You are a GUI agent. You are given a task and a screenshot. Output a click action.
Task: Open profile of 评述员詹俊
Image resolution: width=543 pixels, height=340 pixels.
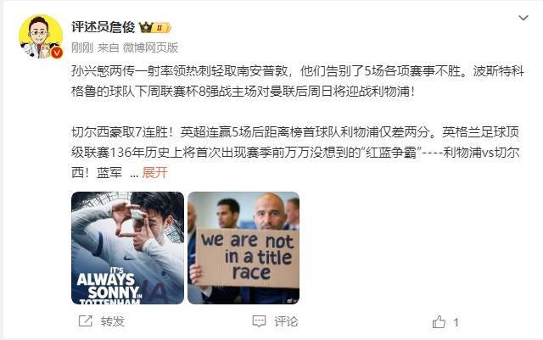tap(103, 27)
